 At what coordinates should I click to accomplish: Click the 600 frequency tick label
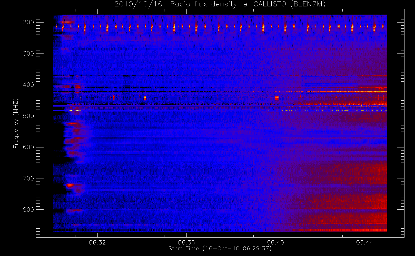coord(28,147)
